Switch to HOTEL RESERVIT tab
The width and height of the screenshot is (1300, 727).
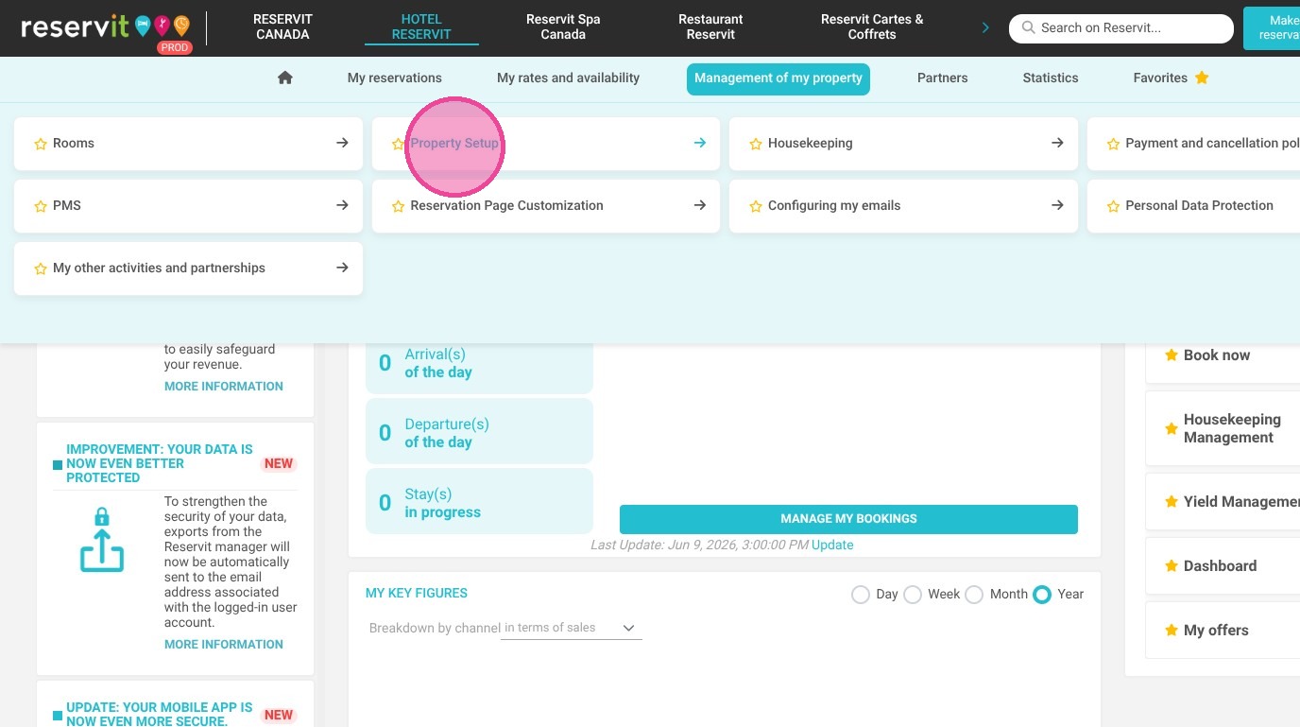pyautogui.click(x=421, y=26)
